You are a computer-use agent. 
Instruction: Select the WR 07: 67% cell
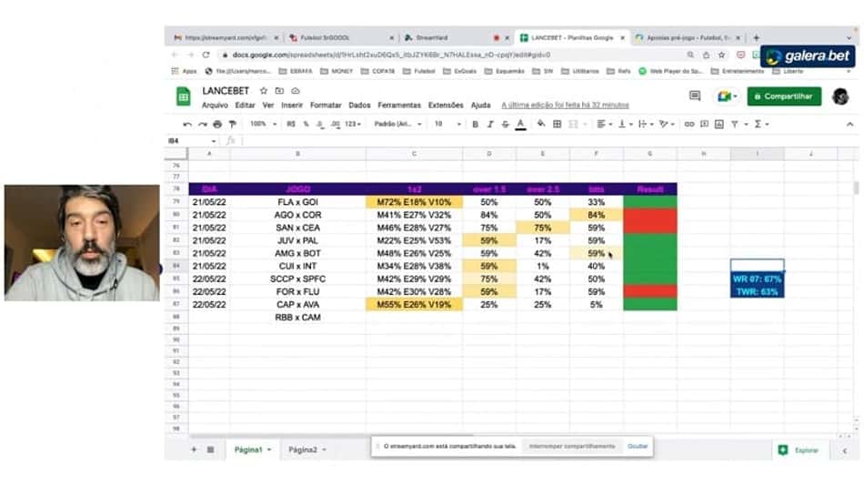(757, 278)
